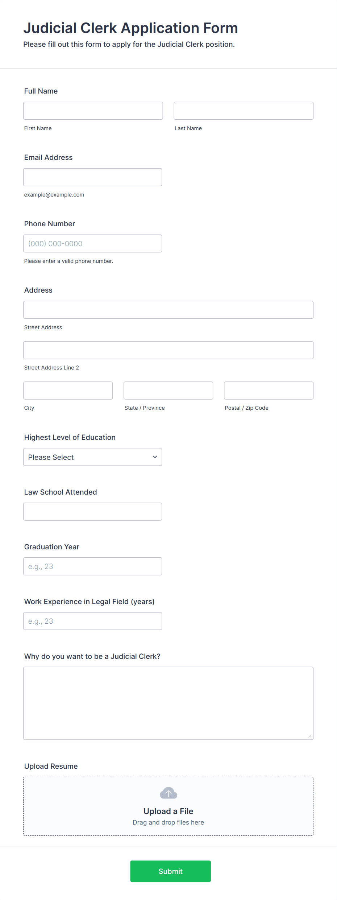Viewport: 337px width, 900px height.
Task: Select the Phone Number field
Action: [x=93, y=243]
